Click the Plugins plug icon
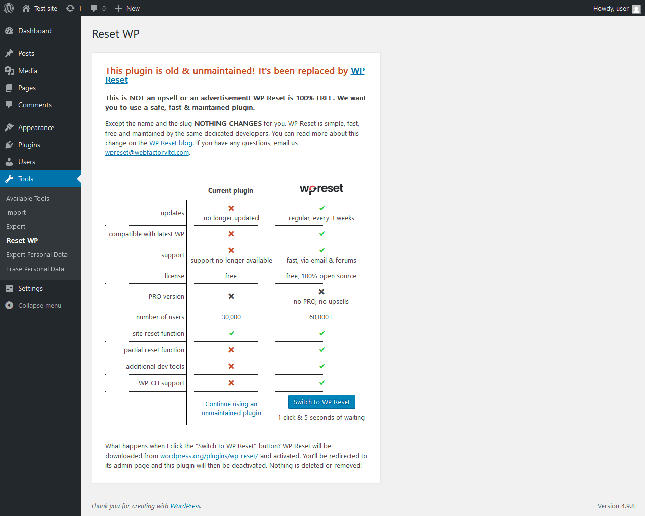The height and width of the screenshot is (516, 645). [x=9, y=145]
